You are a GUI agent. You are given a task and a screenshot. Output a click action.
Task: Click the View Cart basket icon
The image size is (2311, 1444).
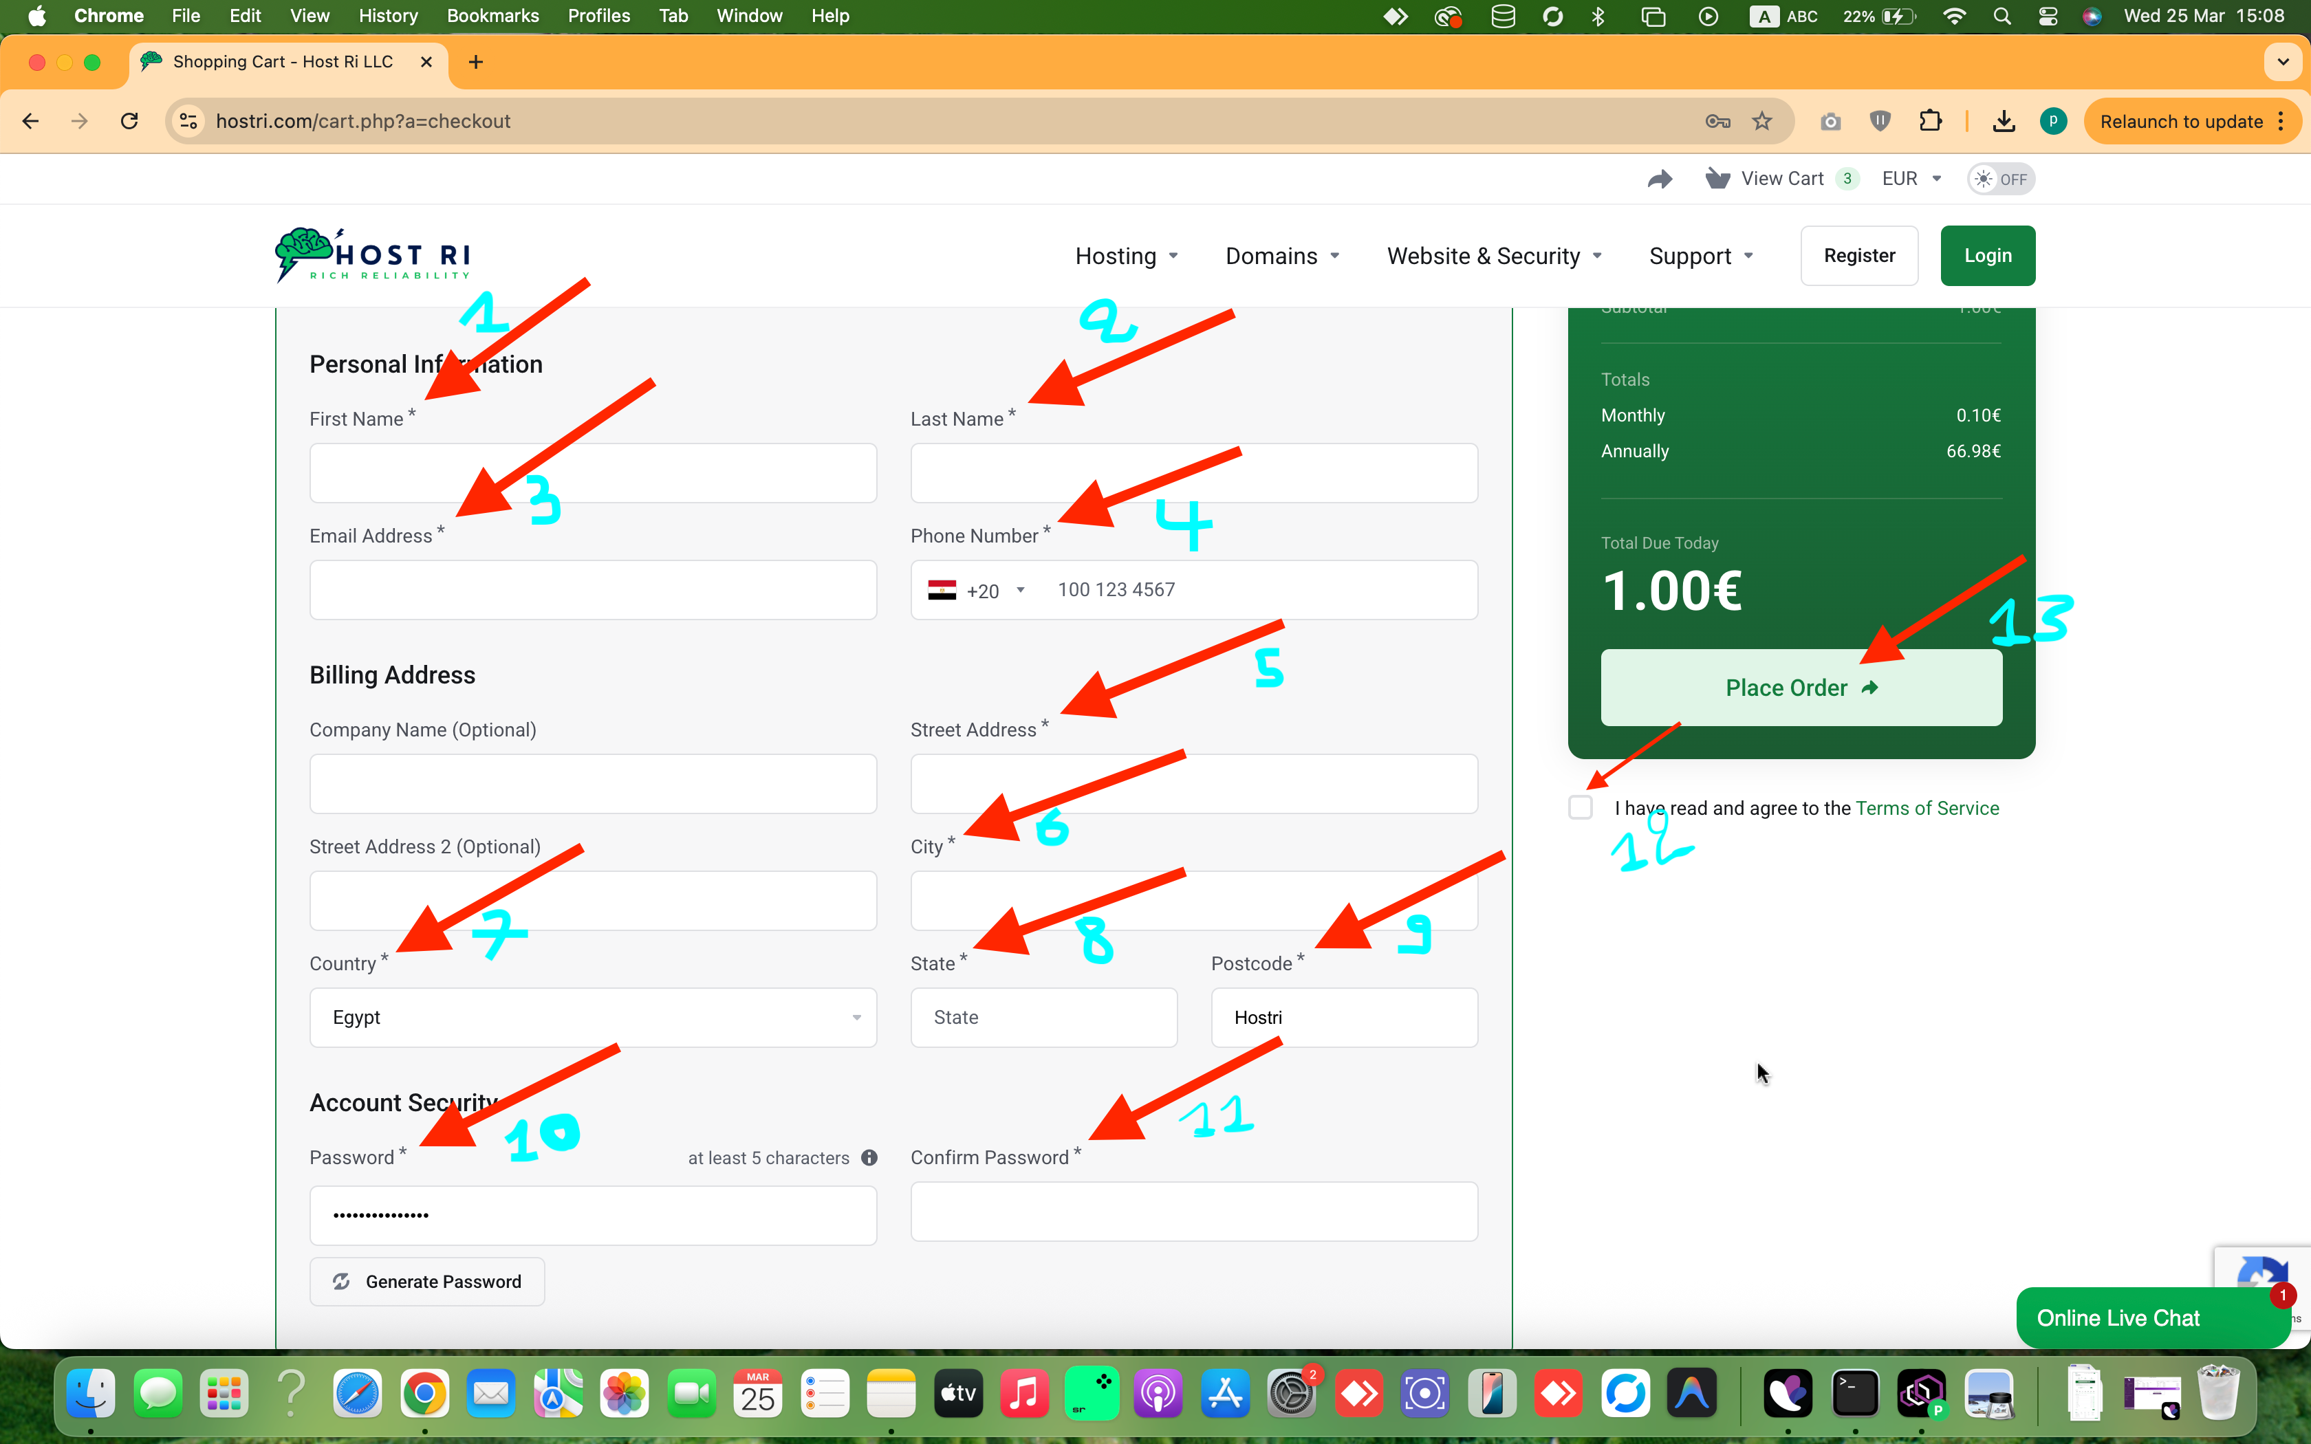pyautogui.click(x=1717, y=179)
